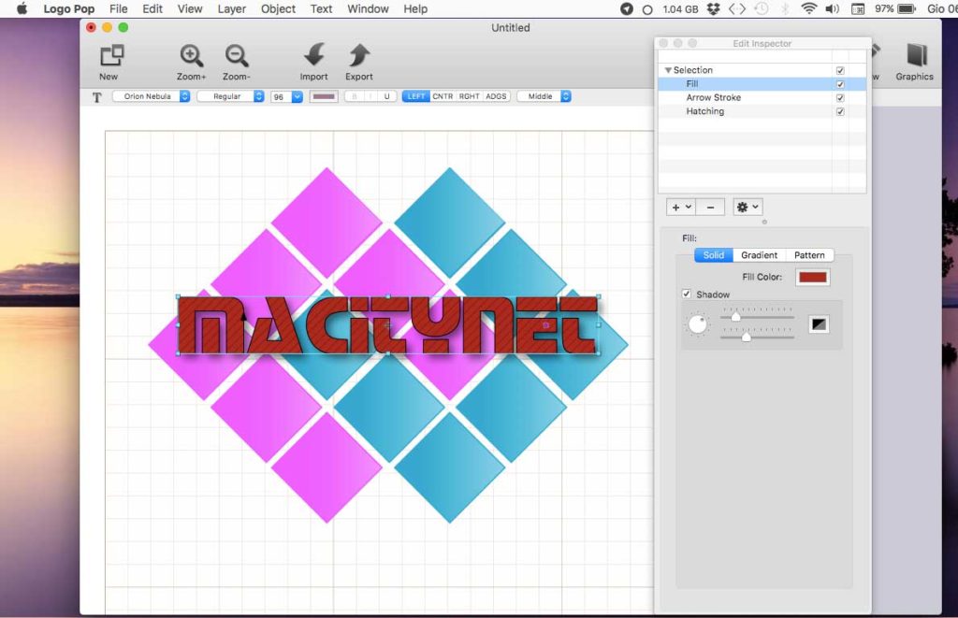
Task: Open the Regular font style dropdown
Action: (230, 96)
